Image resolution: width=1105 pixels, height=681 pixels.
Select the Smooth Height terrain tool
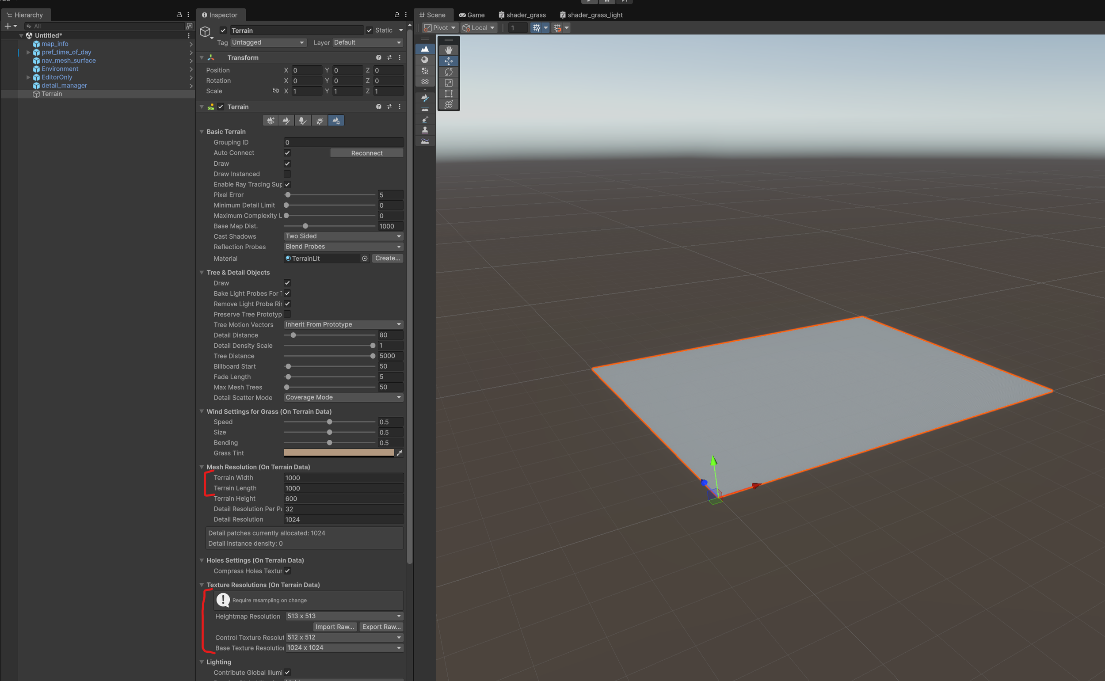coord(425,141)
